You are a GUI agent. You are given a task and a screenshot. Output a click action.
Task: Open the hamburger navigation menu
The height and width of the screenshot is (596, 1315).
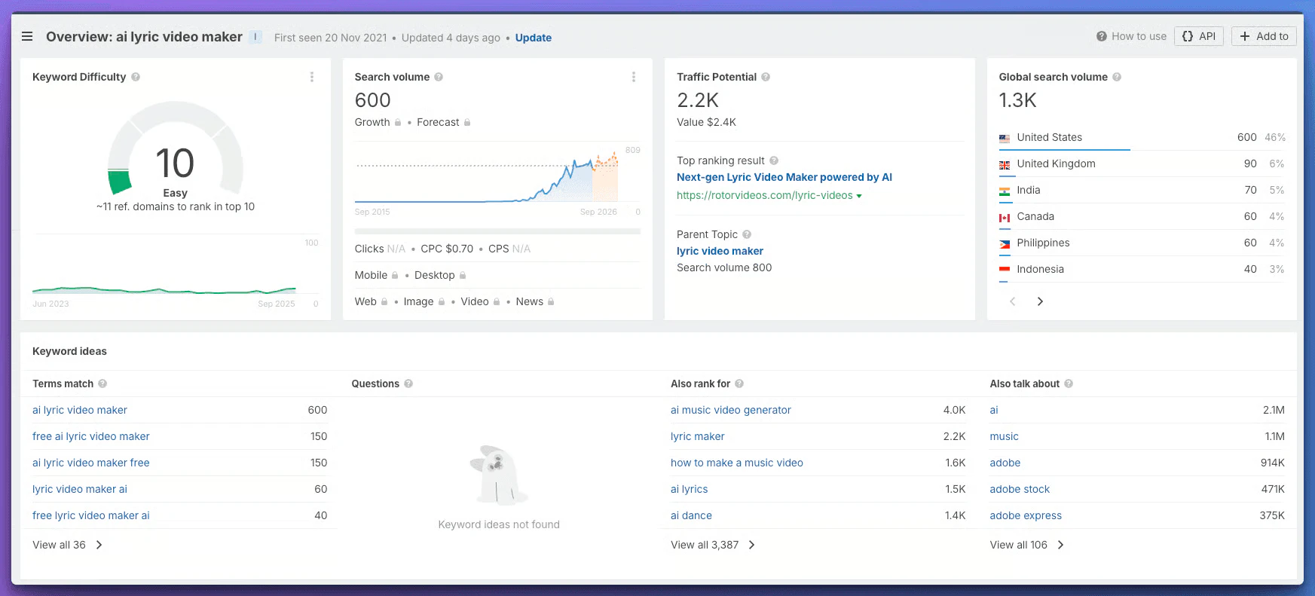pyautogui.click(x=27, y=36)
